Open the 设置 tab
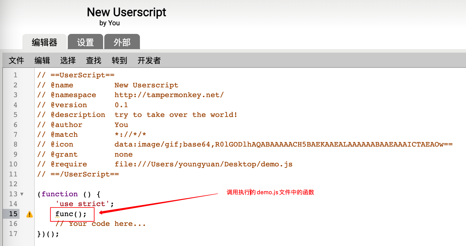466x246 pixels. 85,42
